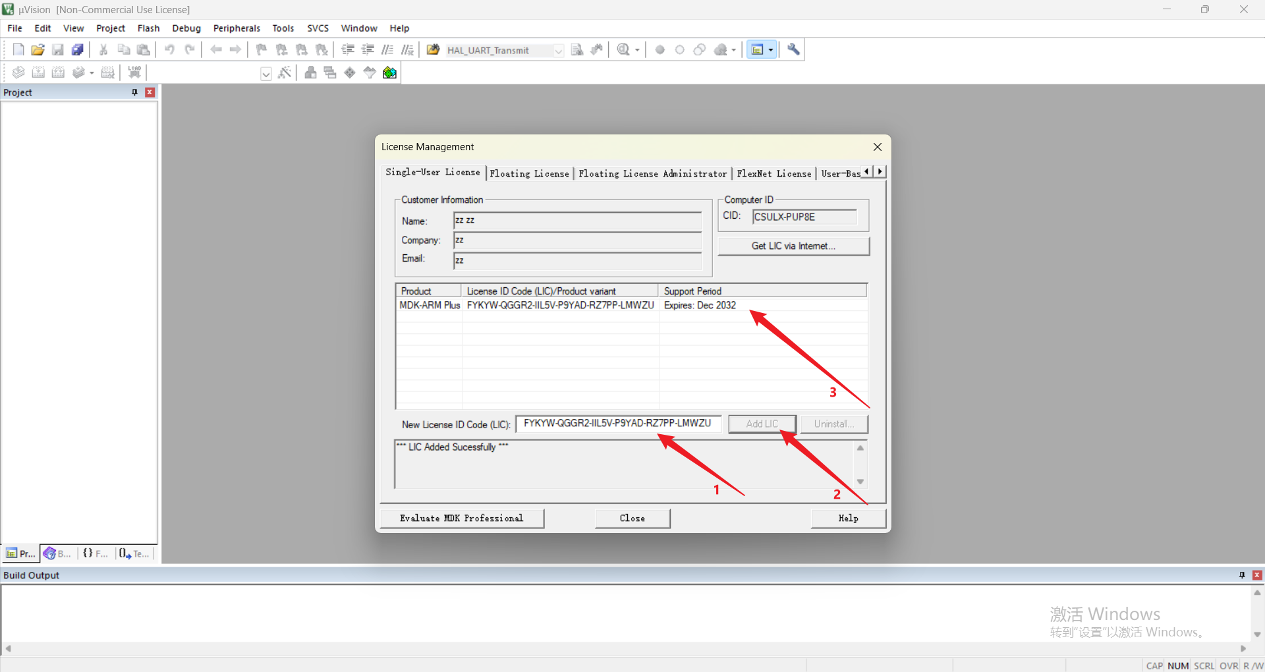Click Get LIC via Internet button
Image resolution: width=1265 pixels, height=672 pixels.
pos(793,246)
